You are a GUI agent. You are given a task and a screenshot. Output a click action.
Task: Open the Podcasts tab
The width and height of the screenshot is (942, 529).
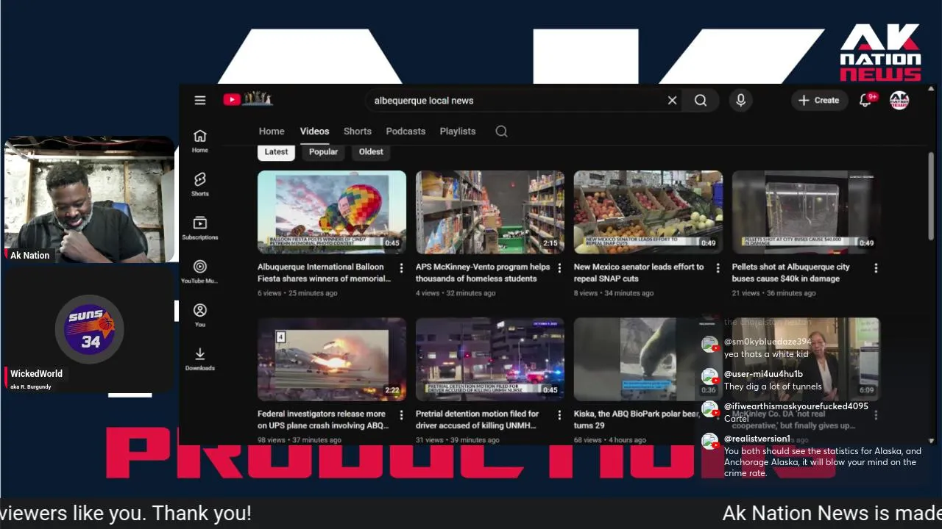(x=406, y=131)
